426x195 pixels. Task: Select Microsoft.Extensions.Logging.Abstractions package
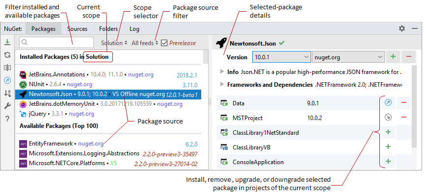[x=108, y=153]
